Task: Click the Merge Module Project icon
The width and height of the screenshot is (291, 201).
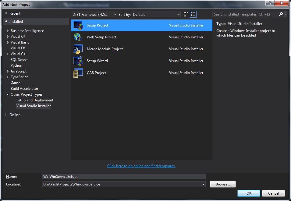Action: [x=78, y=49]
